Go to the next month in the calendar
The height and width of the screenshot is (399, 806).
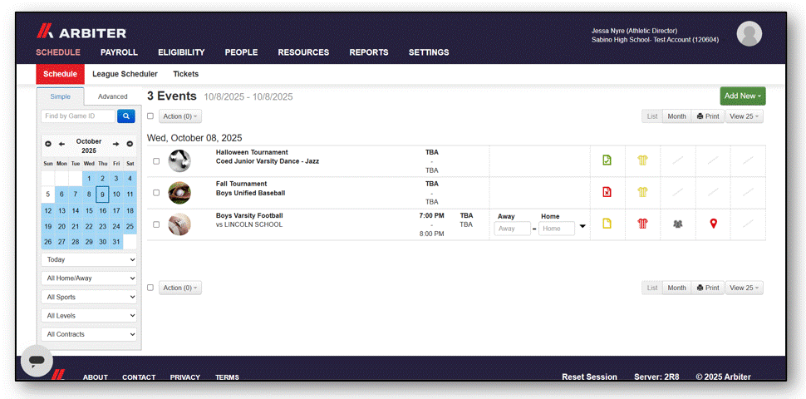(116, 144)
